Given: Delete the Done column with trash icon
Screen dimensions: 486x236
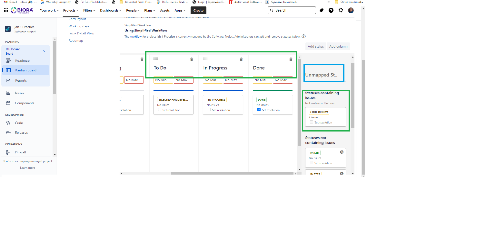Looking at the screenshot, I should pyautogui.click(x=291, y=59).
